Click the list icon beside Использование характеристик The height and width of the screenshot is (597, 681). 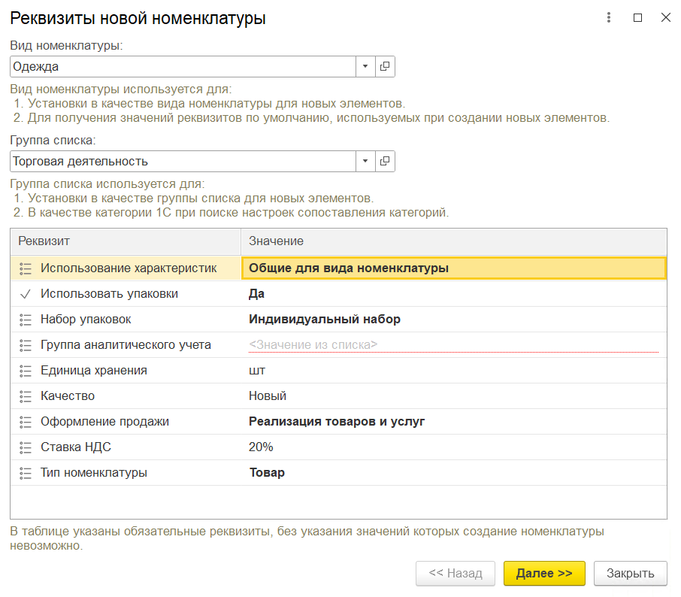coord(26,268)
